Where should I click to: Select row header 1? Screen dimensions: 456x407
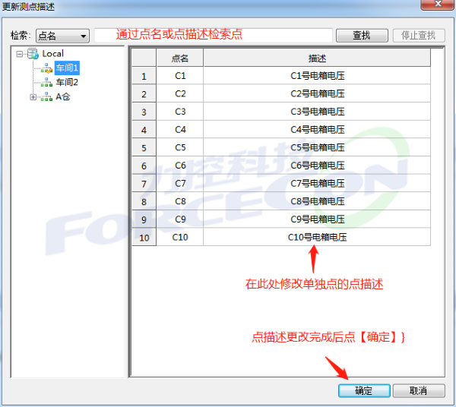point(144,76)
